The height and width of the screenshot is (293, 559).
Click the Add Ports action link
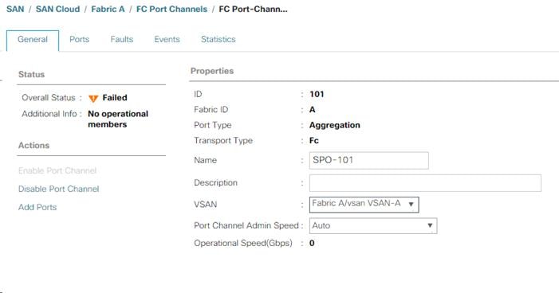37,207
